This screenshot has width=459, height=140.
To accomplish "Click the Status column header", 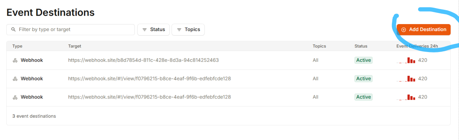I will 361,46.
